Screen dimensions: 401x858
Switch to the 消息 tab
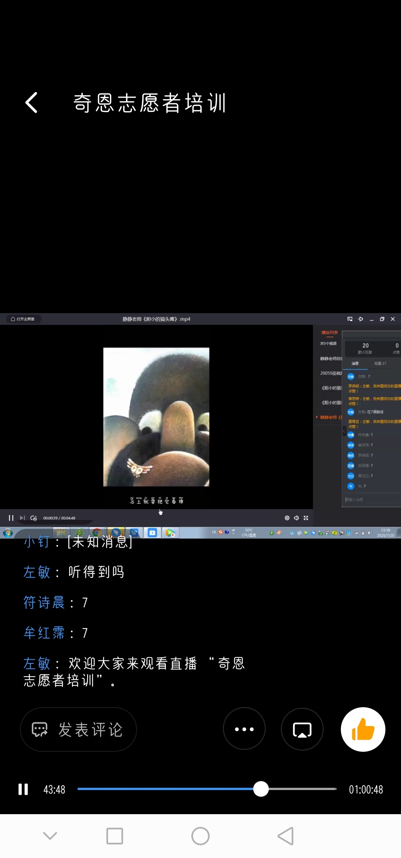coord(355,364)
